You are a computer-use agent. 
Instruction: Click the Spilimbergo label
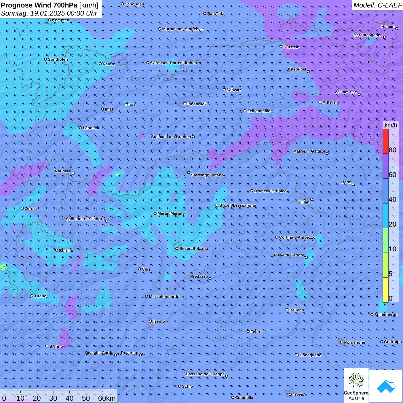(x=386, y=315)
